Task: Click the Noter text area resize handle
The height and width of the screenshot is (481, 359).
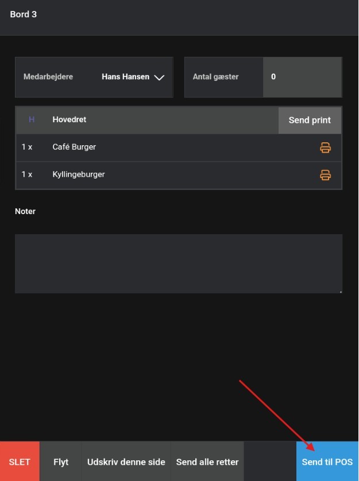Action: pos(339,291)
